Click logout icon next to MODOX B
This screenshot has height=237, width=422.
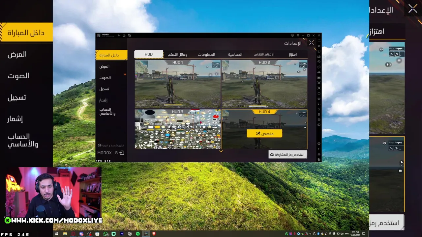pyautogui.click(x=122, y=153)
